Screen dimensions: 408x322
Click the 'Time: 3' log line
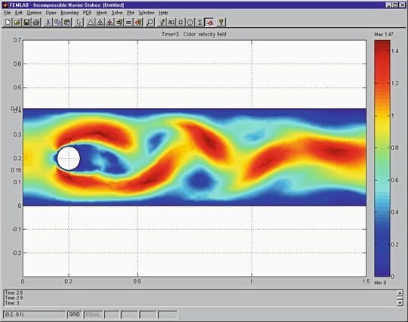[x=12, y=303]
